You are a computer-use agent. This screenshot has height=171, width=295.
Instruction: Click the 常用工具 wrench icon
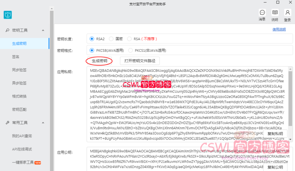[x=7, y=123]
